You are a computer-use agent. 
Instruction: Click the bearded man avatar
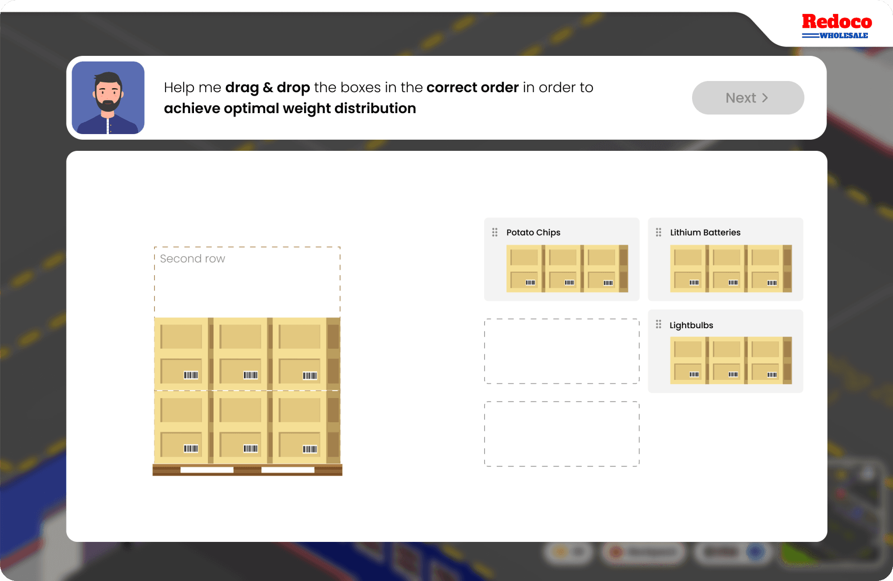[108, 98]
